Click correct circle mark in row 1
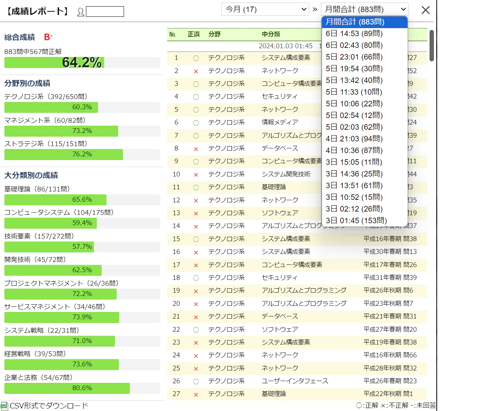The image size is (495, 411). coord(196,58)
